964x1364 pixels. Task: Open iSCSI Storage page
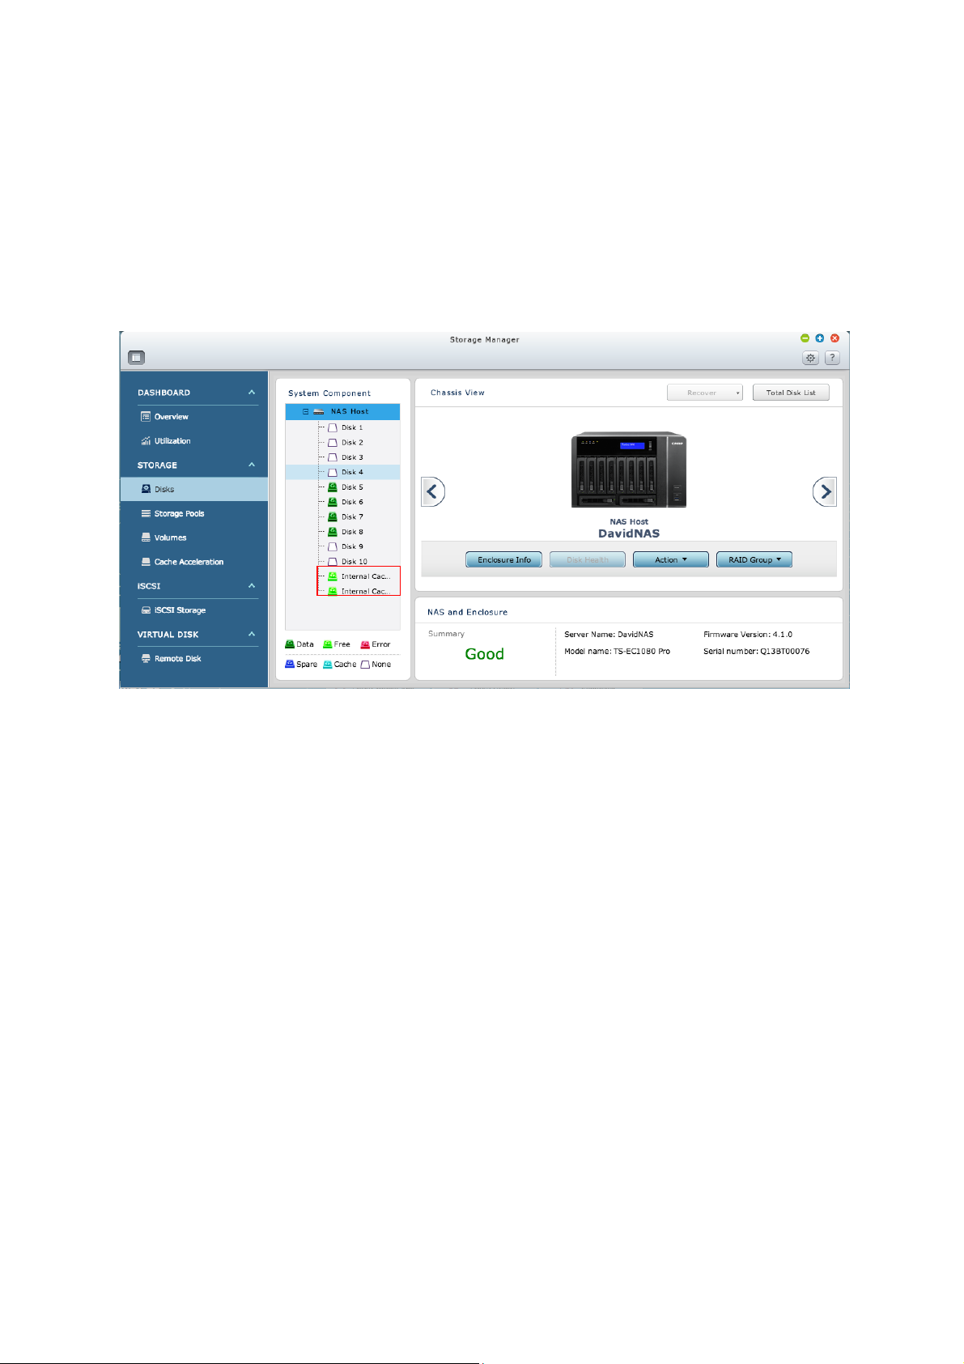tap(180, 610)
